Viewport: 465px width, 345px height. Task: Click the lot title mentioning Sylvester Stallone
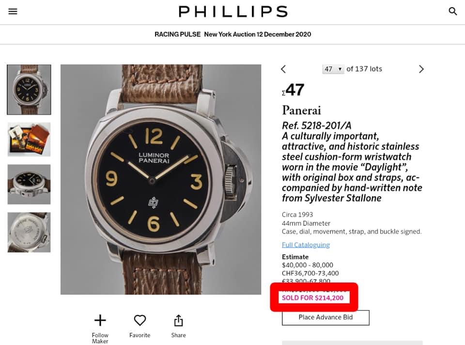(x=352, y=161)
